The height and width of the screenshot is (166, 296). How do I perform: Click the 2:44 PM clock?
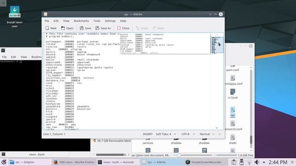point(277,162)
